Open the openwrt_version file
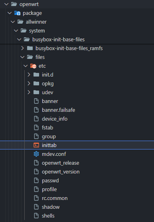 click(61, 172)
